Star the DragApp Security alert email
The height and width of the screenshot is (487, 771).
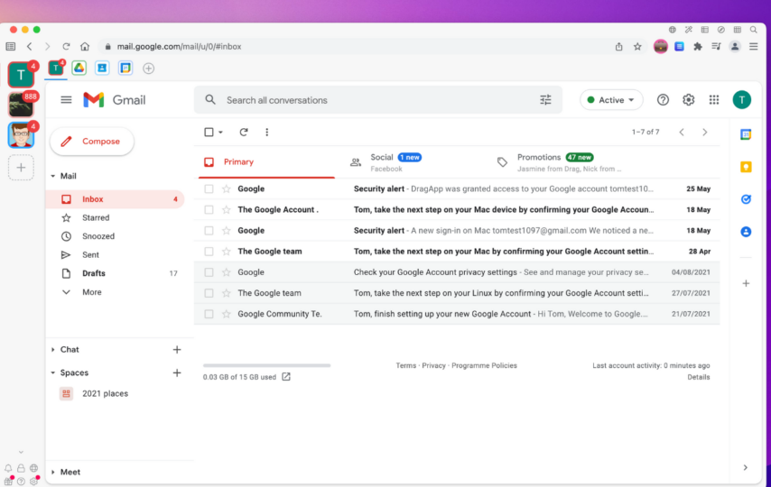[x=227, y=188]
